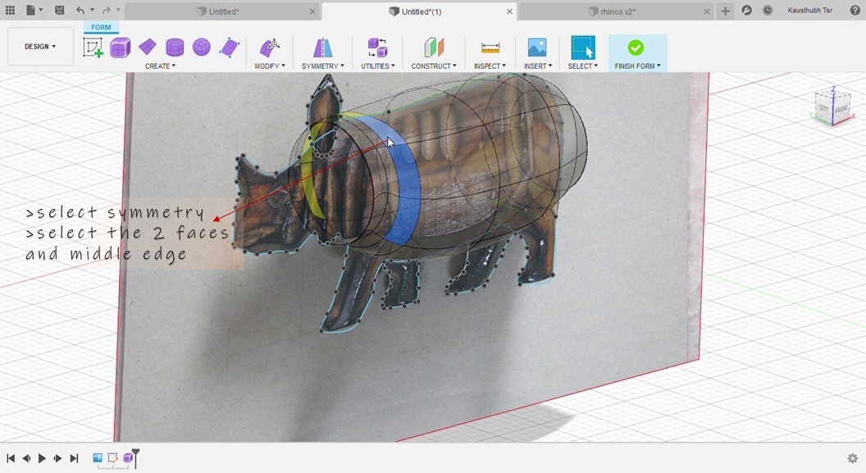Expand the MODIFY menu

(270, 66)
